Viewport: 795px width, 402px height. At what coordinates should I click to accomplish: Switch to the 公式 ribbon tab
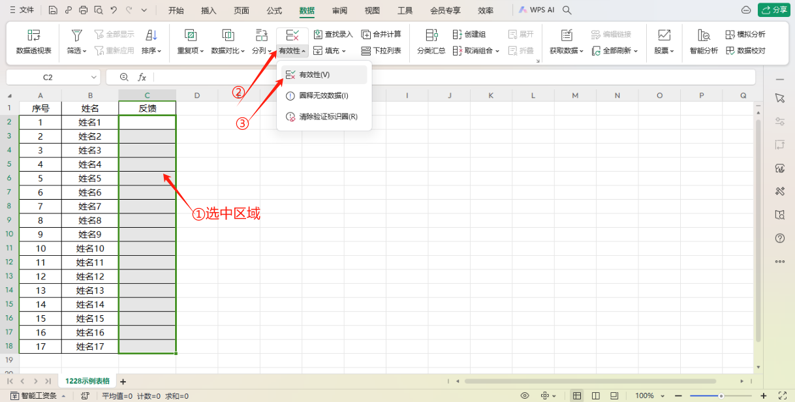[x=274, y=10]
